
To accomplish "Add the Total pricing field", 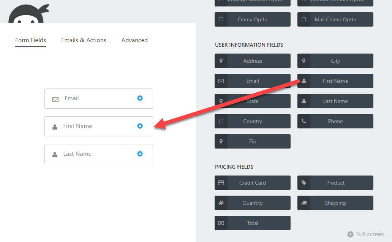I will pyautogui.click(x=253, y=223).
